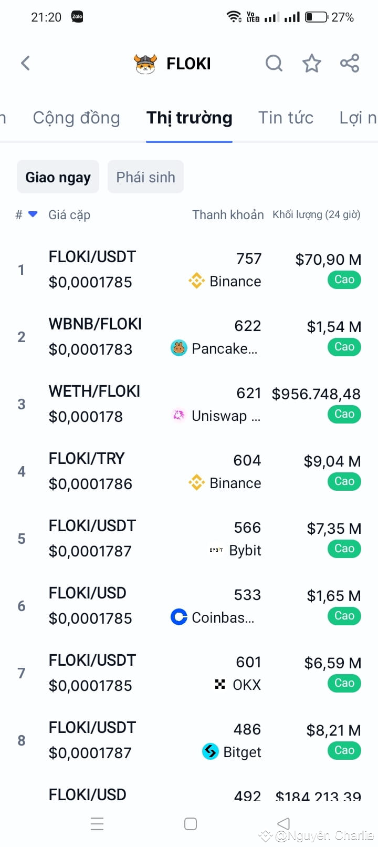The height and width of the screenshot is (847, 378).
Task: Tap the PancakeSwap exchange icon
Action: pos(179,348)
